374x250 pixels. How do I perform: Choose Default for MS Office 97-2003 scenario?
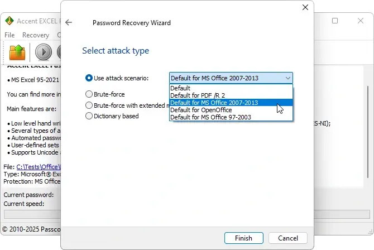point(231,117)
